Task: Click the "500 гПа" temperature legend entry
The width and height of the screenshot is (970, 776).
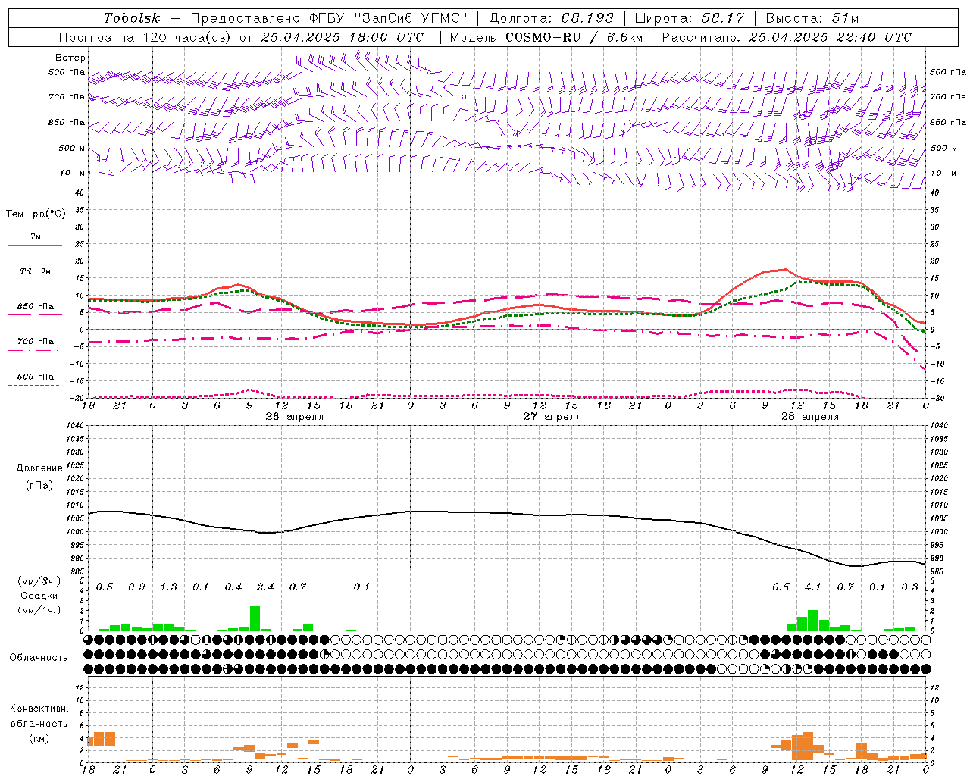Action: click(x=36, y=377)
